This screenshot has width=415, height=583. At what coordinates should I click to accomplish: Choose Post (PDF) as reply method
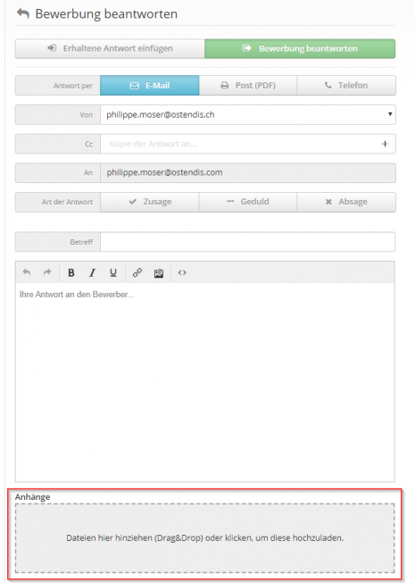pyautogui.click(x=248, y=86)
